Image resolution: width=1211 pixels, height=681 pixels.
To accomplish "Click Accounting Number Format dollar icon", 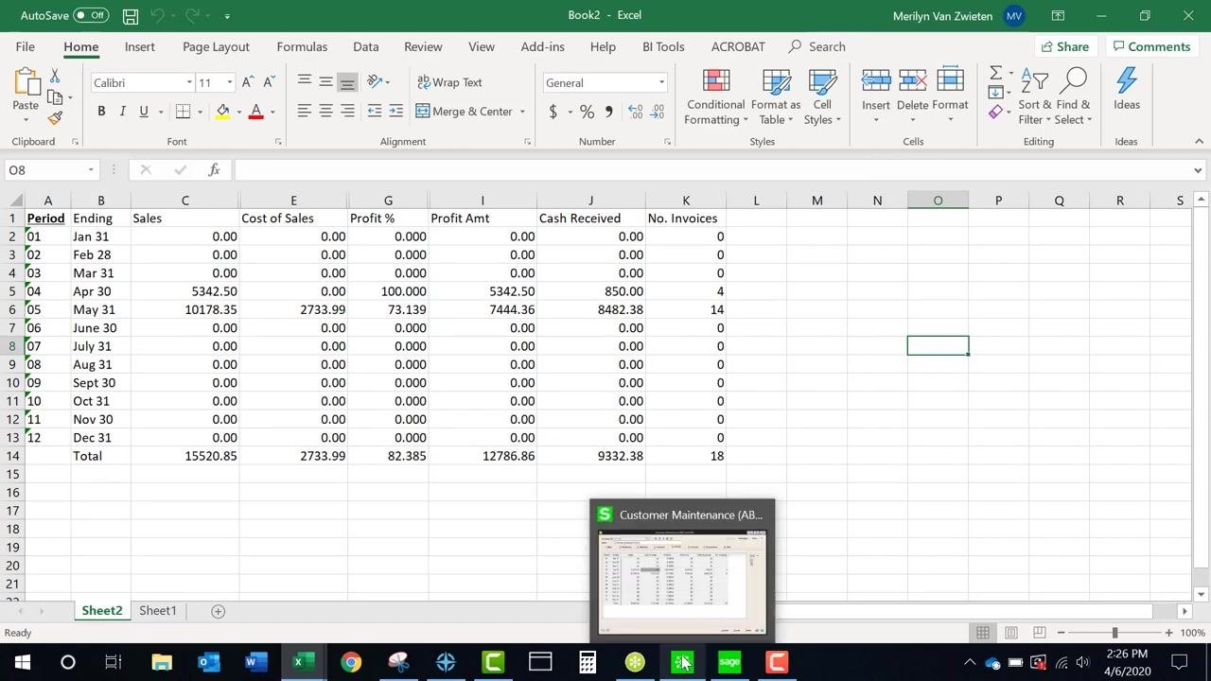I will coord(553,112).
